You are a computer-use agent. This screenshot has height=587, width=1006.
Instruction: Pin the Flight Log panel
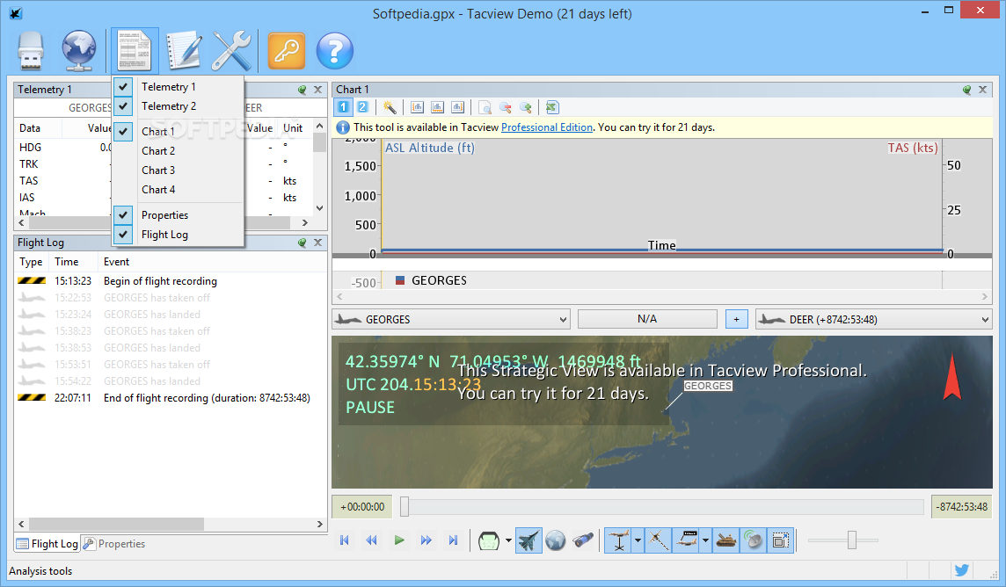pyautogui.click(x=303, y=243)
